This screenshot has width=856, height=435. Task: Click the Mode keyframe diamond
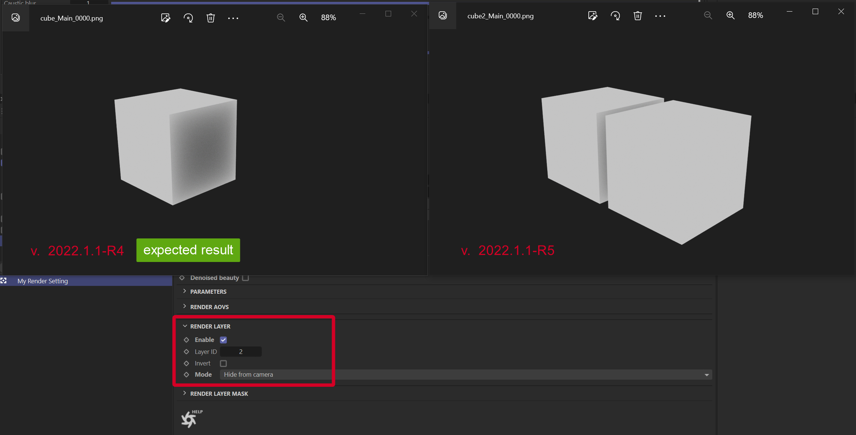pos(186,374)
